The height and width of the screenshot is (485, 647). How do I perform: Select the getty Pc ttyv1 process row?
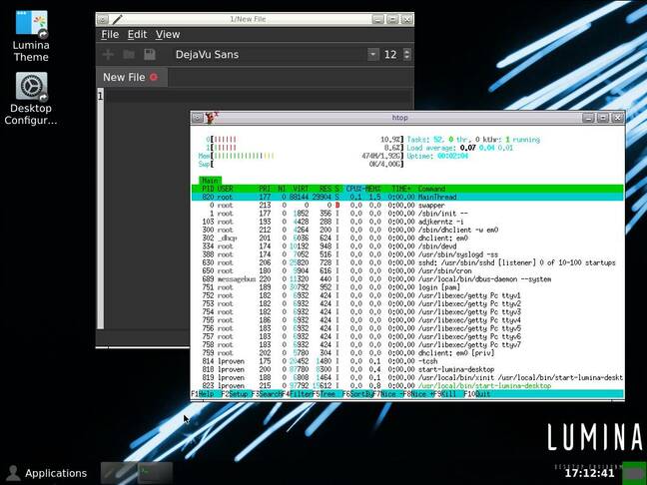click(x=407, y=295)
